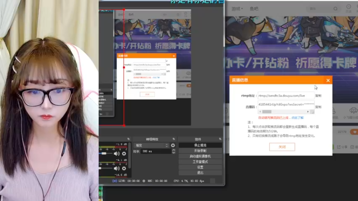Open the 渐变 transition dropdown
Image resolution: width=358 pixels, height=201 pixels.
[151, 145]
